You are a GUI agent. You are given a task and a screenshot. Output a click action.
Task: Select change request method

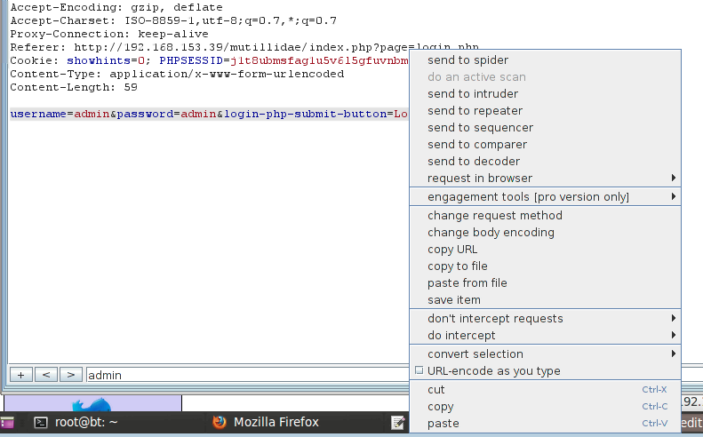click(494, 216)
